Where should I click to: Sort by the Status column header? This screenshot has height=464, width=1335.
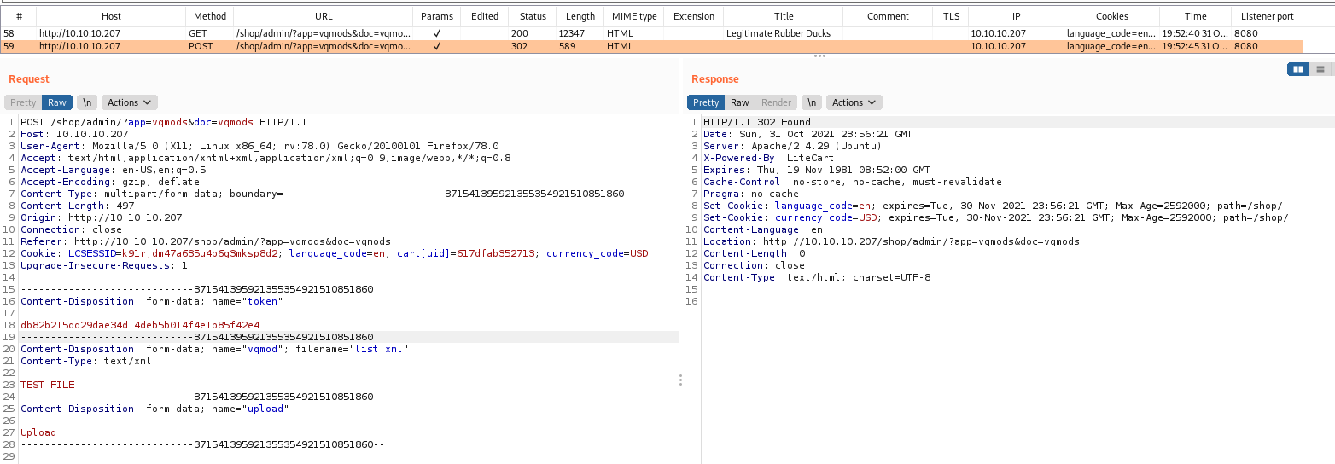pos(533,16)
